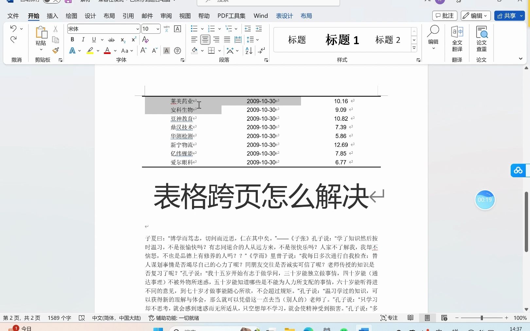Click the Baidu cloud floating icon
Viewport: 530px width, 331px height.
(518, 170)
